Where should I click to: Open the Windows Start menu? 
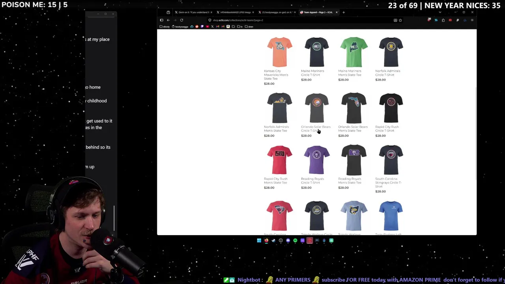(259, 240)
